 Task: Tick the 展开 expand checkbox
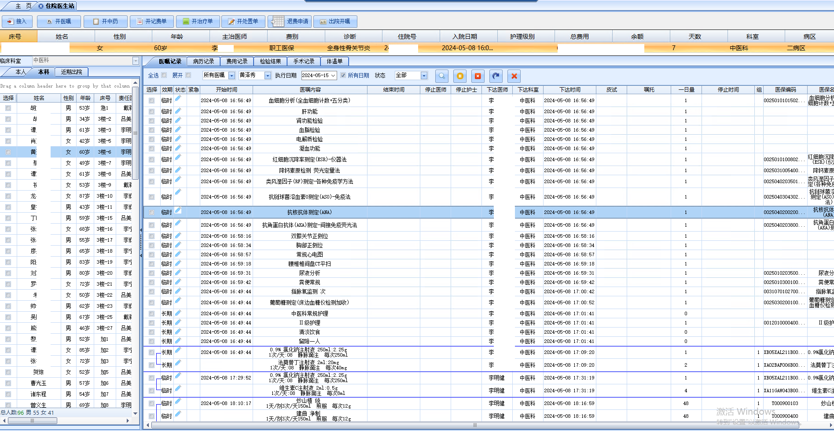coord(188,75)
